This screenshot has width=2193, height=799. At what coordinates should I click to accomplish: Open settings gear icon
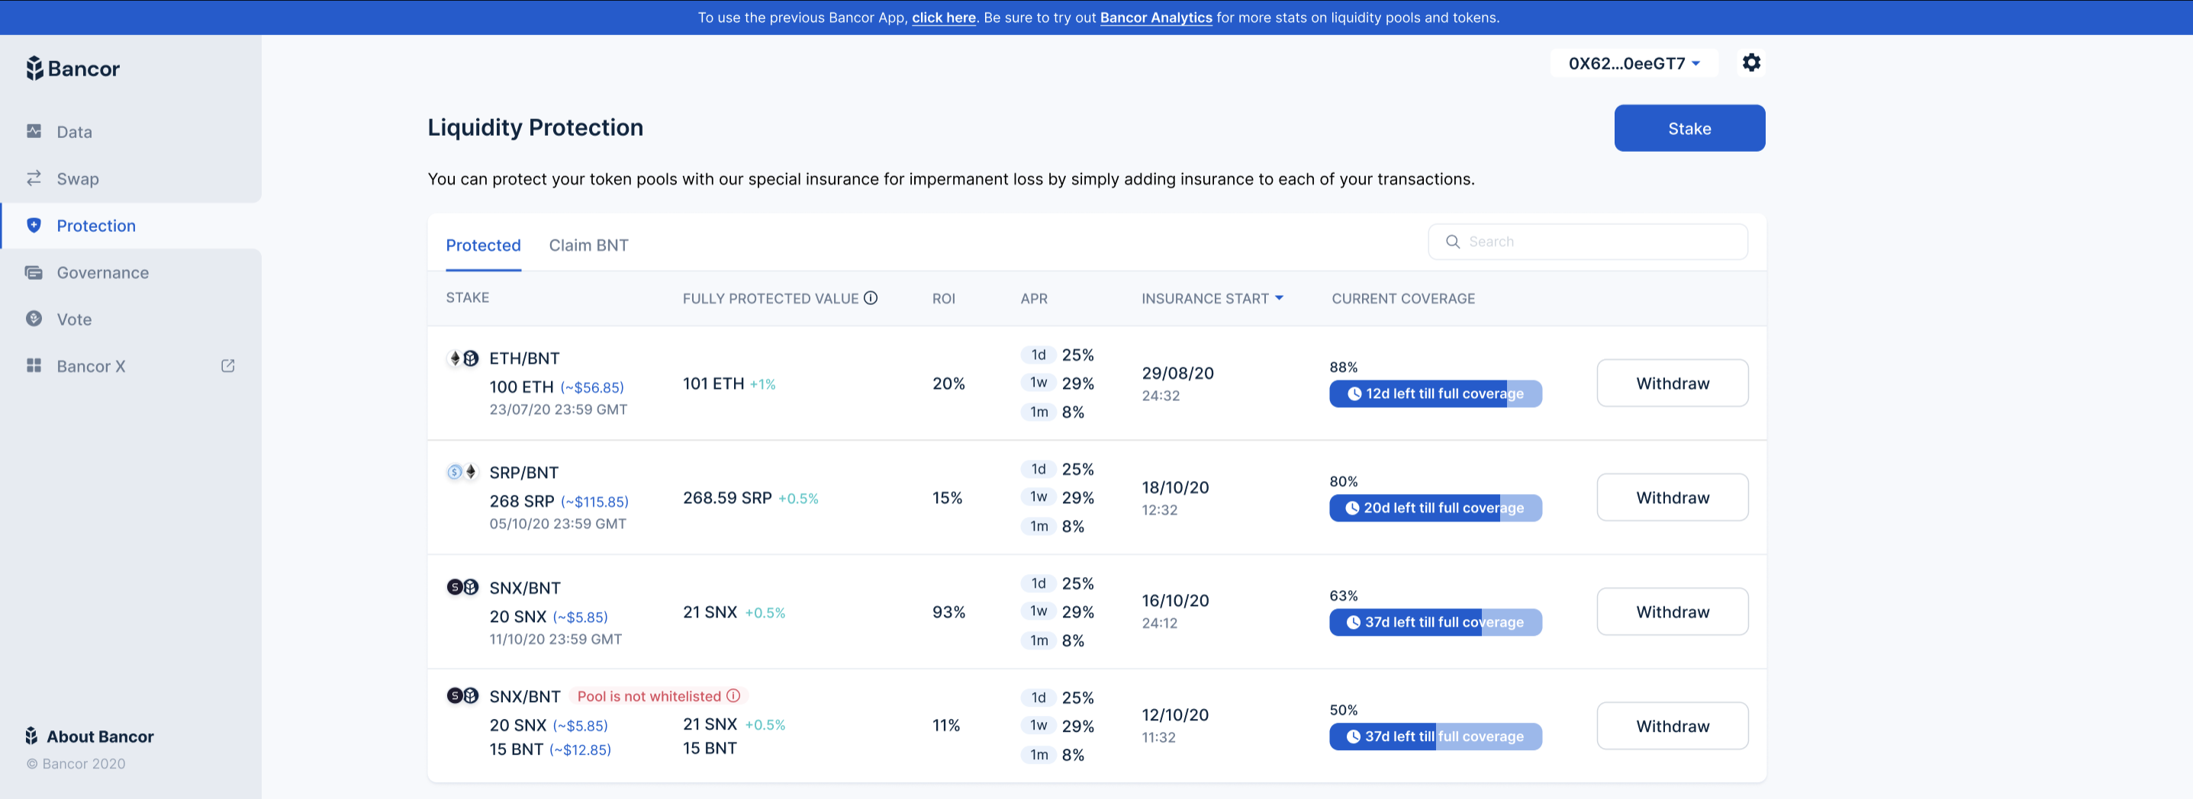pos(1751,63)
